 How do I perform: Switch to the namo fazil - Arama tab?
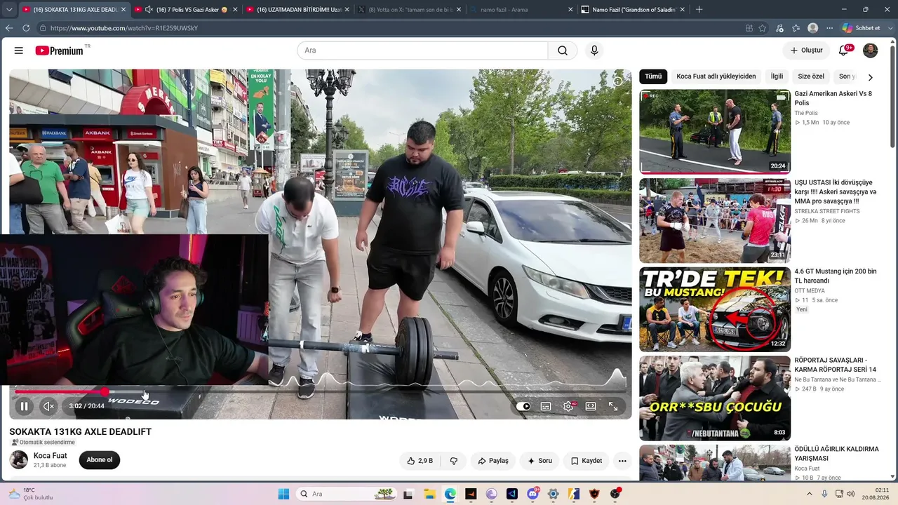[x=521, y=10]
